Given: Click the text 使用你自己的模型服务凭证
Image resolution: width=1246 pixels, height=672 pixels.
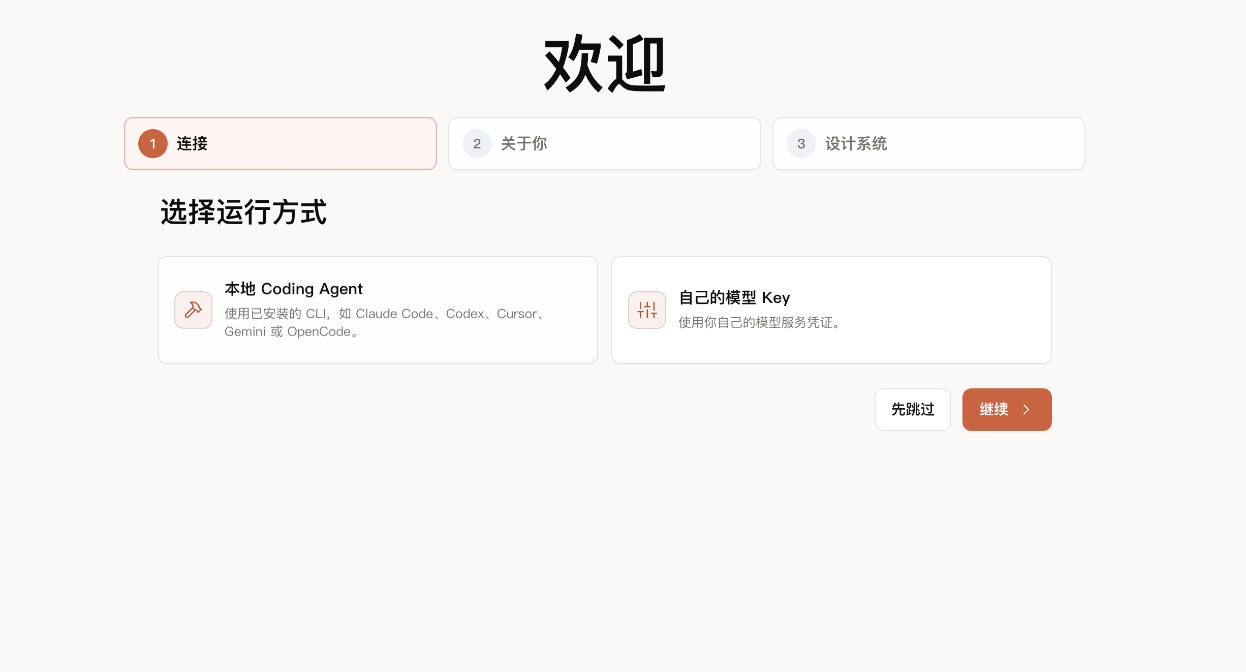Looking at the screenshot, I should tap(759, 322).
